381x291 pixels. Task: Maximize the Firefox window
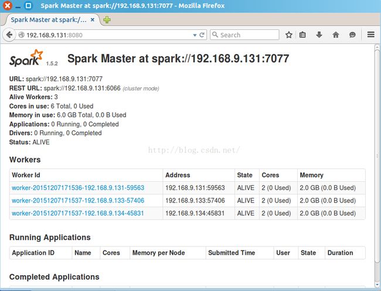(28, 5)
